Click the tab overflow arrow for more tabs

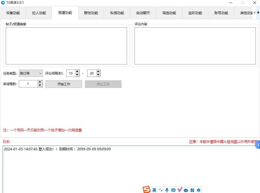click(258, 13)
